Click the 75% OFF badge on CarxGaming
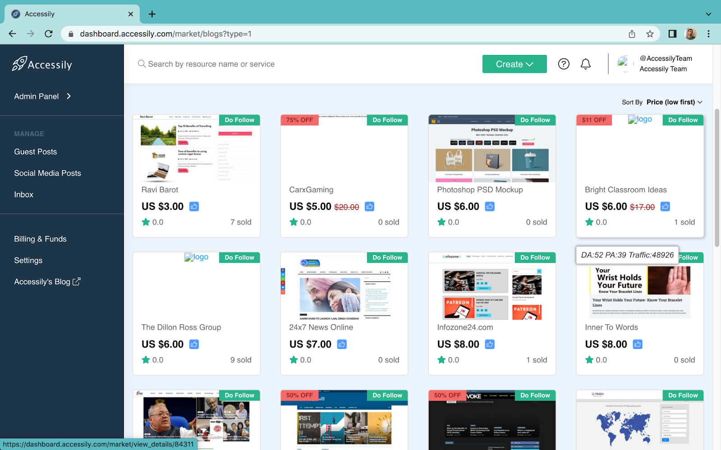 pyautogui.click(x=300, y=120)
